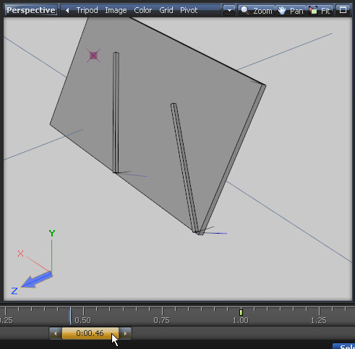The height and width of the screenshot is (349, 355).
Task: Expand the viewport options dropdown arrow
Action: pos(229,10)
